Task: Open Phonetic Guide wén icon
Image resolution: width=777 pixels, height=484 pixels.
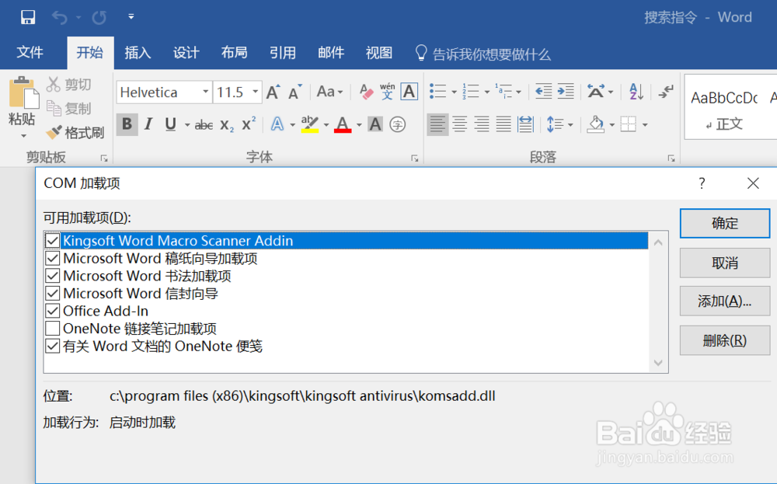Action: (387, 92)
